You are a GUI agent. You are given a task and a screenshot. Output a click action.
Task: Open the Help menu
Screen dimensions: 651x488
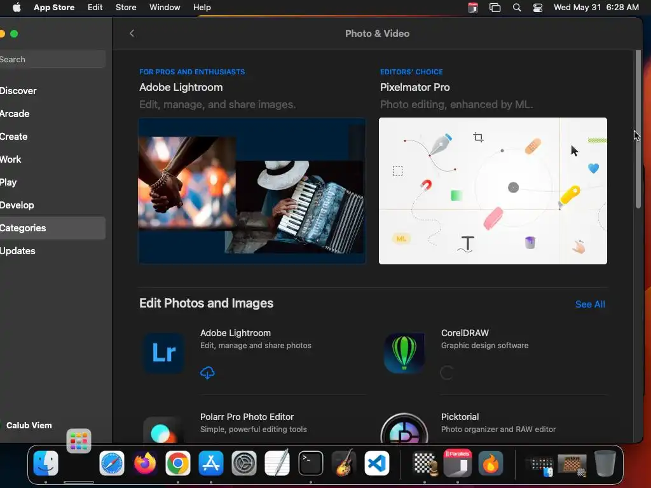point(202,8)
